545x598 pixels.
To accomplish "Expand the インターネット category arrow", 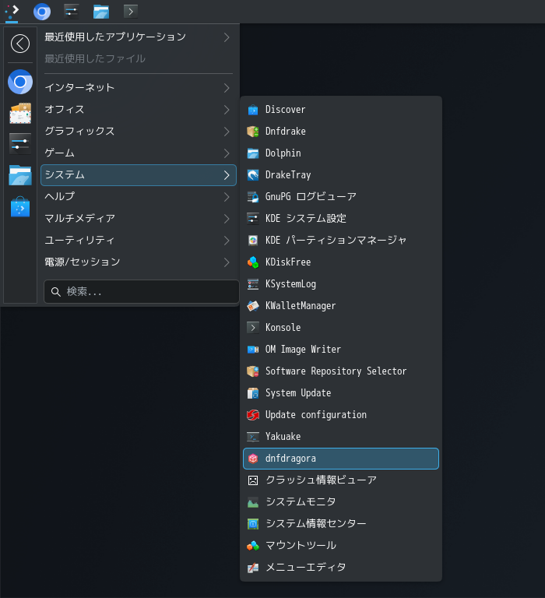I will point(227,88).
